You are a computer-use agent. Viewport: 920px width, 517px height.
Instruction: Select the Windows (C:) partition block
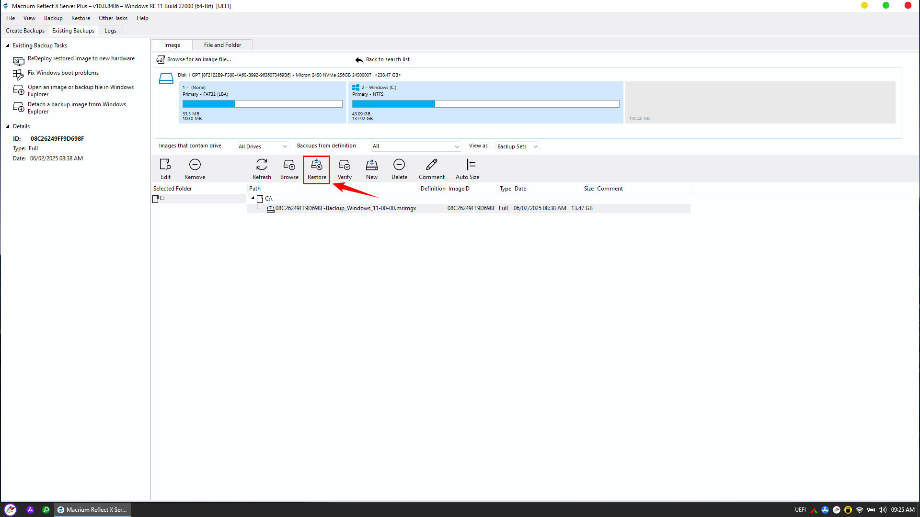point(485,103)
